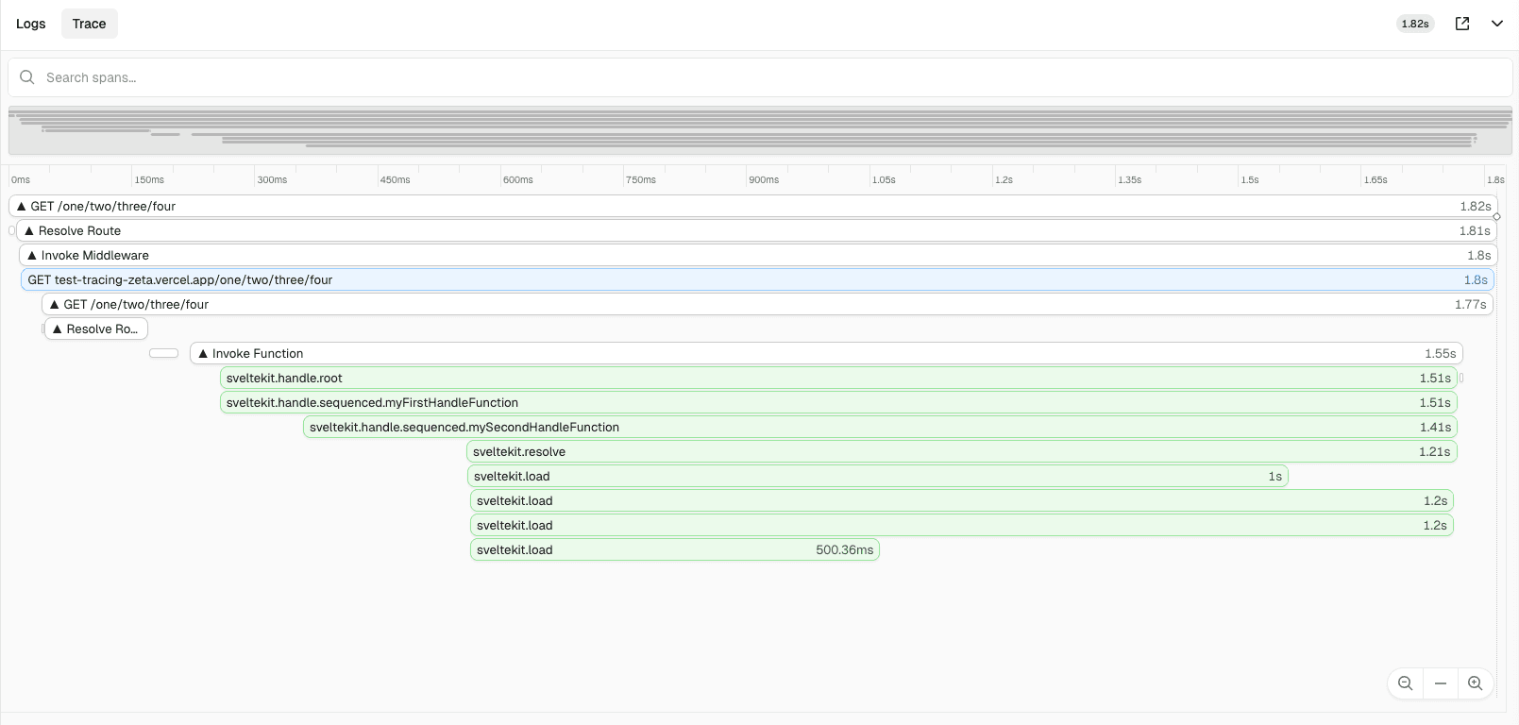Collapse the top-level Resolve Route span
1519x725 pixels.
[29, 231]
